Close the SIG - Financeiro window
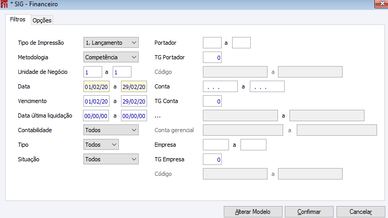This screenshot has height=218, width=388. [382, 4]
